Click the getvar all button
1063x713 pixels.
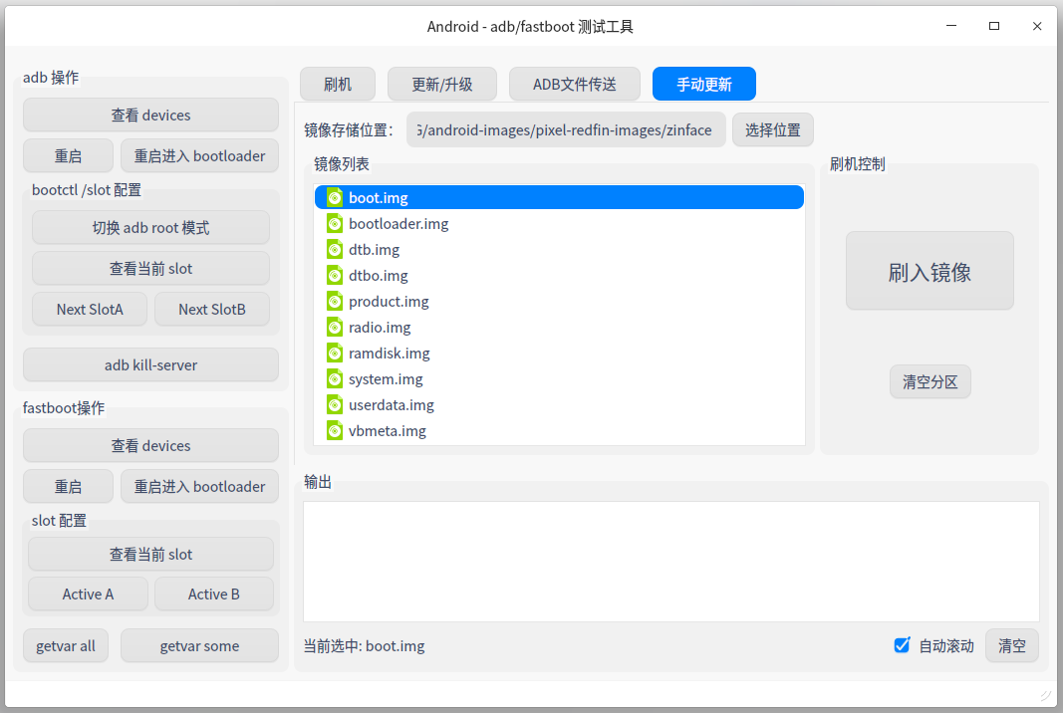(x=66, y=646)
